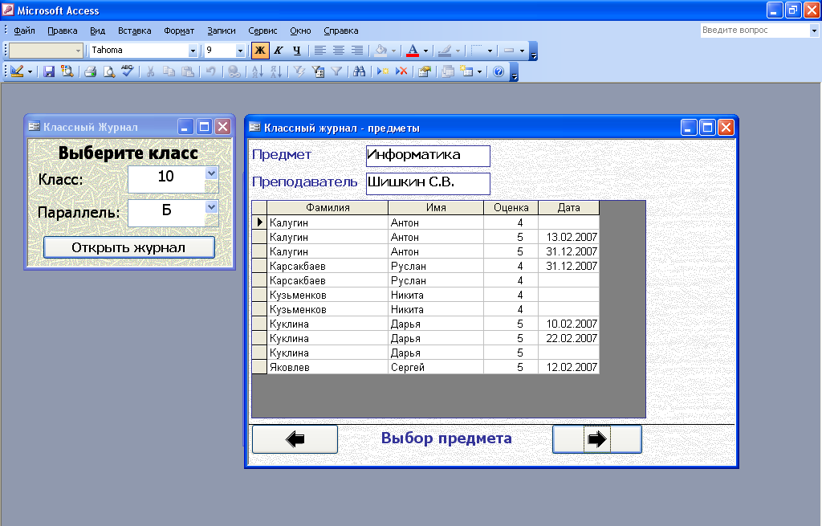The width and height of the screenshot is (822, 526).
Task: Sort descending Я-А
Action: click(x=276, y=71)
